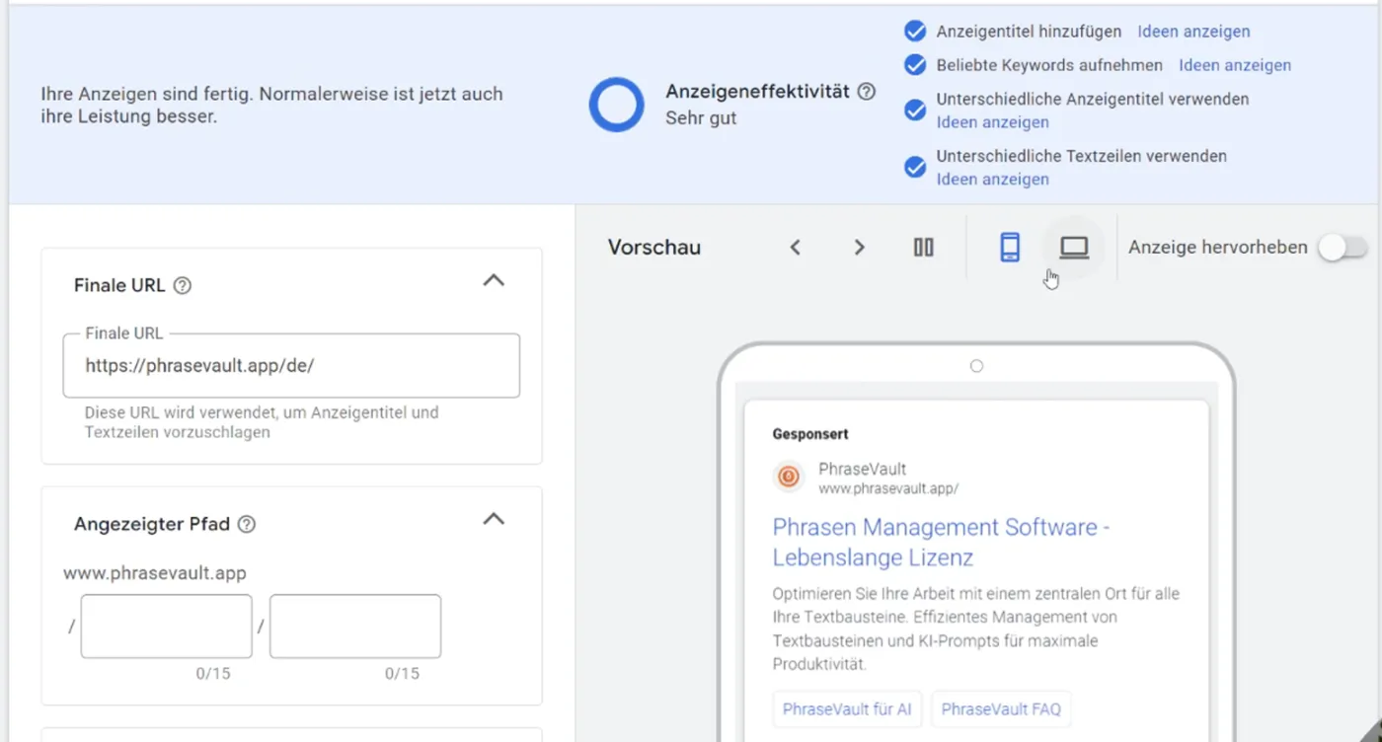Select the desktop laptop preview icon
Screen dimensions: 1382x742
click(x=1074, y=248)
